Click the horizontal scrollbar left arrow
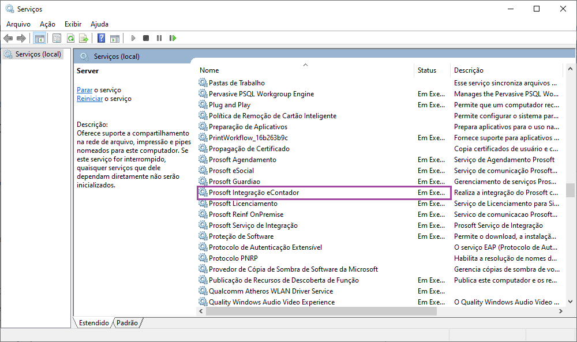The image size is (577, 342). point(201,311)
